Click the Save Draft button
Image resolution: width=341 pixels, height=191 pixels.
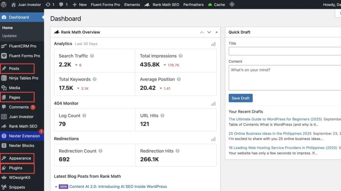(240, 98)
